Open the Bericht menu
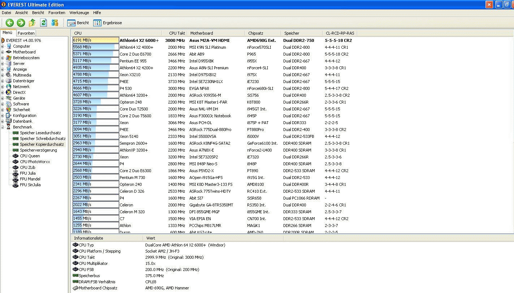Screen dimensions: 514x293 click(x=38, y=13)
